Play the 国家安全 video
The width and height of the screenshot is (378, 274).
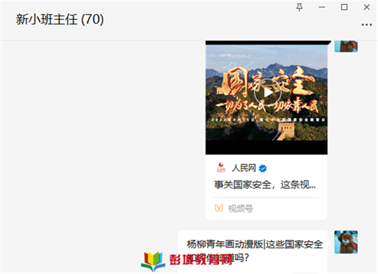(268, 92)
